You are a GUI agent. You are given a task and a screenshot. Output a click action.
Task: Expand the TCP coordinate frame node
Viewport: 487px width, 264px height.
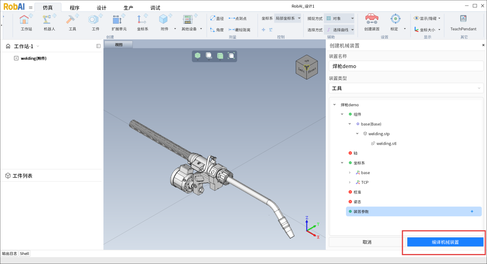pos(349,182)
